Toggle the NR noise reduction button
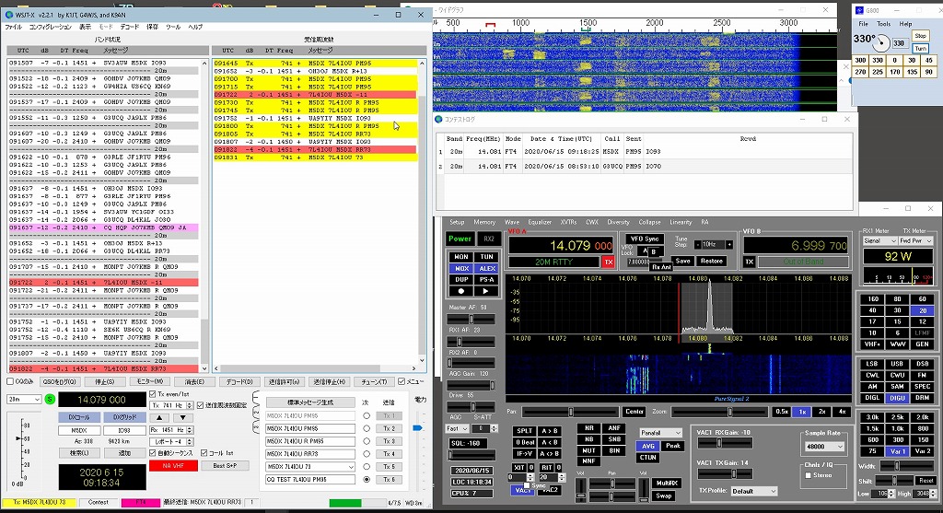Screen dimensions: 943x513 588,428
